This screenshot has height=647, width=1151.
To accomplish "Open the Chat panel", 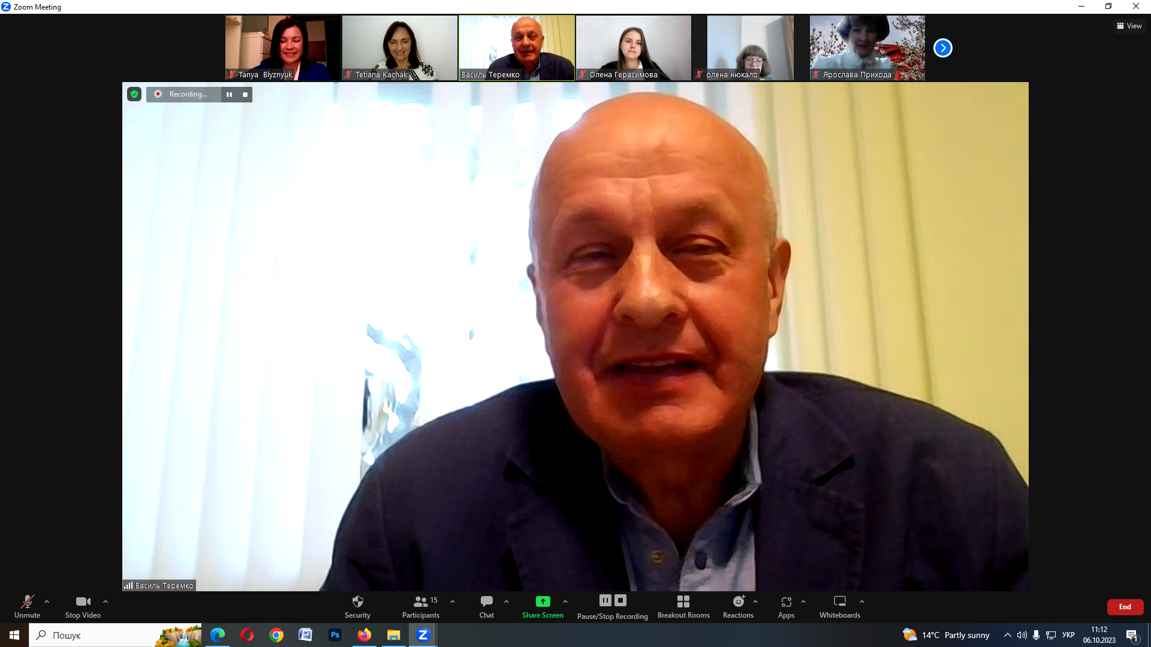I will coord(486,606).
